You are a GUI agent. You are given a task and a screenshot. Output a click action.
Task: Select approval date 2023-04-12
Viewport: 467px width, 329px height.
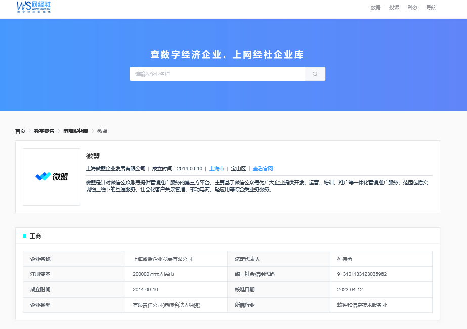tap(350, 290)
